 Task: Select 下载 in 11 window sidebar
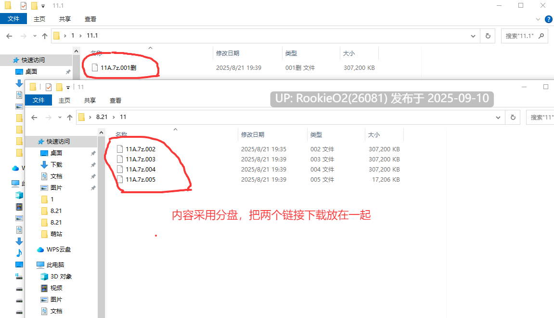pos(56,164)
